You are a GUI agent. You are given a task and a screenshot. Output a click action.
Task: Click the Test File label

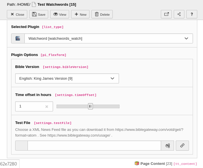point(23,123)
